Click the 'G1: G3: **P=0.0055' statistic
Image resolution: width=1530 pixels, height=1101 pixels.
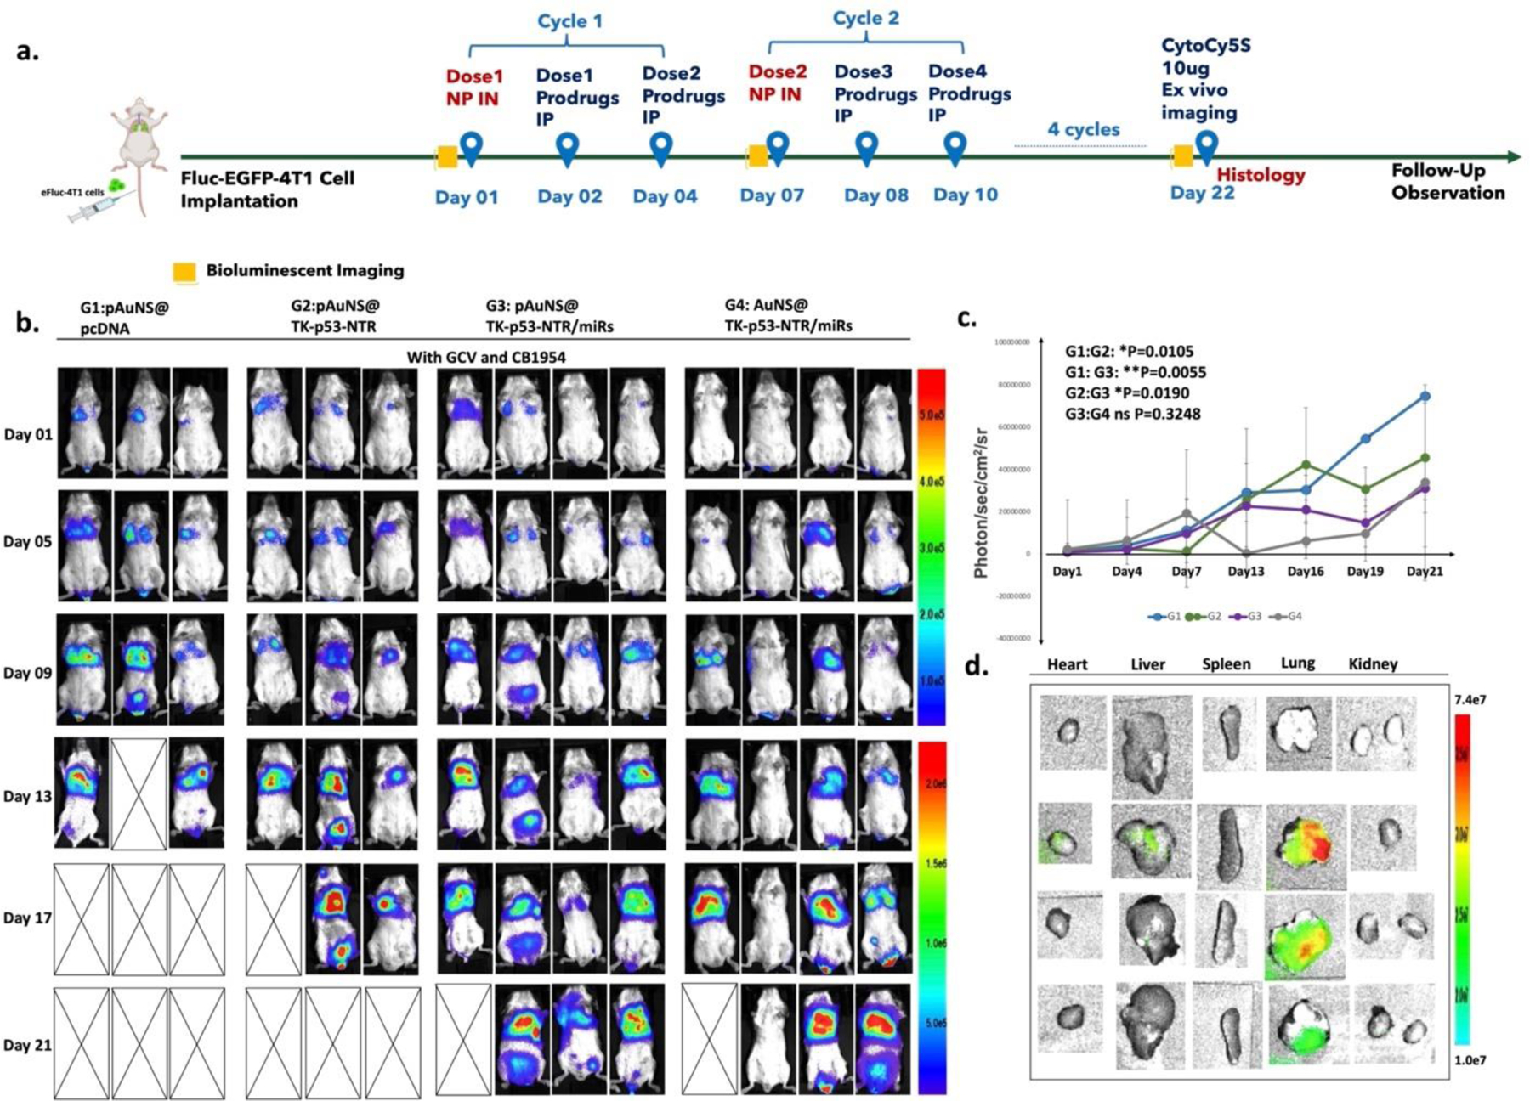[x=1136, y=372]
